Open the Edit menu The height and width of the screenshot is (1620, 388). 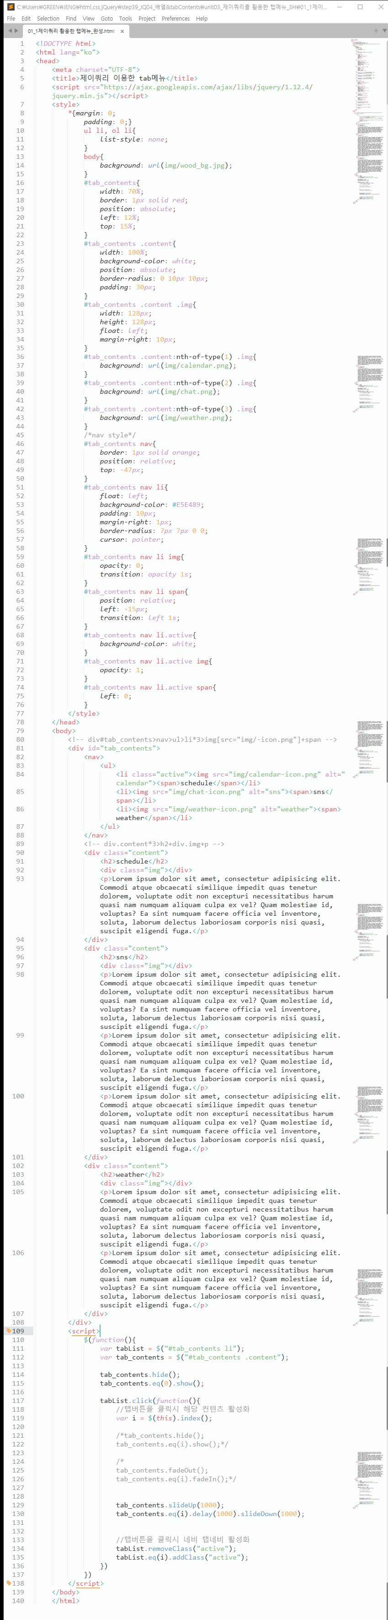pyautogui.click(x=26, y=19)
